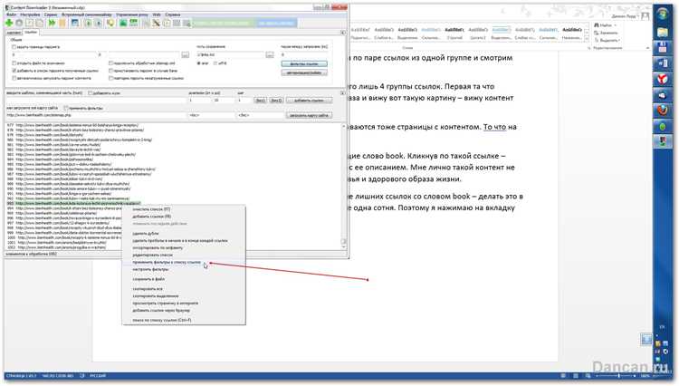Viewport: 679px width, 386px height.
Task: Click the grey round stop icon in toolbar
Action: [x=20, y=23]
